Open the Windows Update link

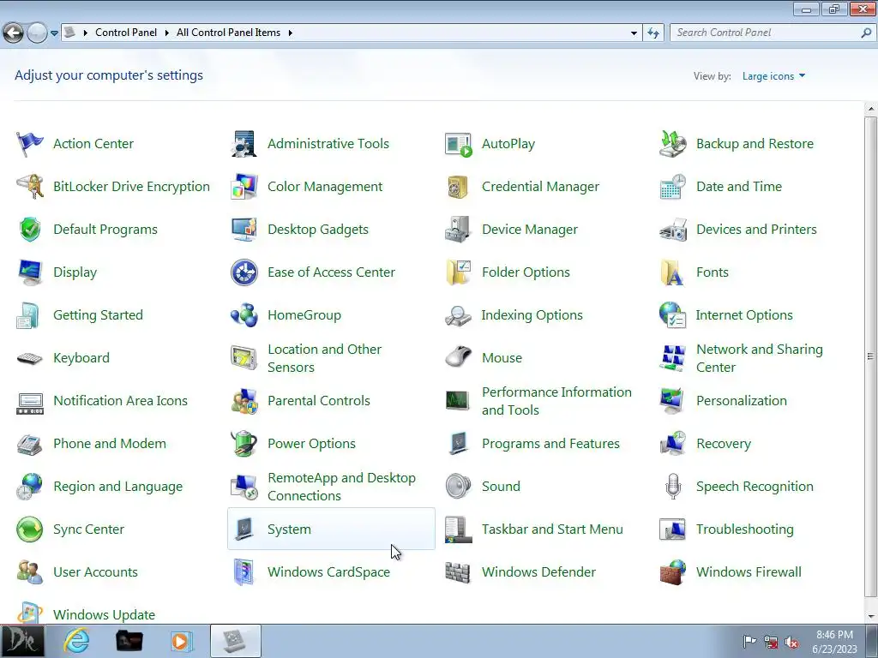pos(104,615)
